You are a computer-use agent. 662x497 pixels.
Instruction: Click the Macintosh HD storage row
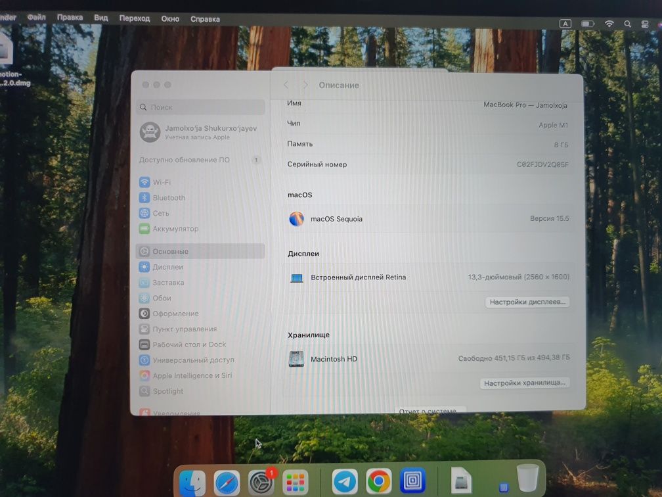coord(428,358)
